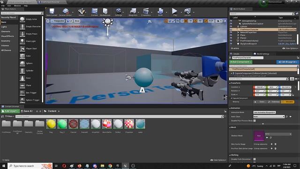Select the Cylinder shape icon

point(22,70)
